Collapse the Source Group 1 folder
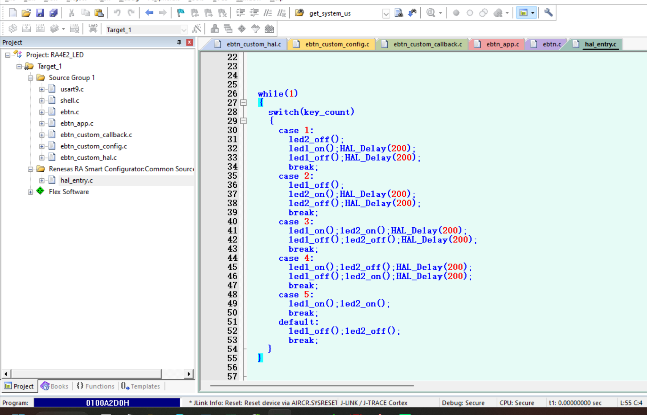 (x=30, y=78)
